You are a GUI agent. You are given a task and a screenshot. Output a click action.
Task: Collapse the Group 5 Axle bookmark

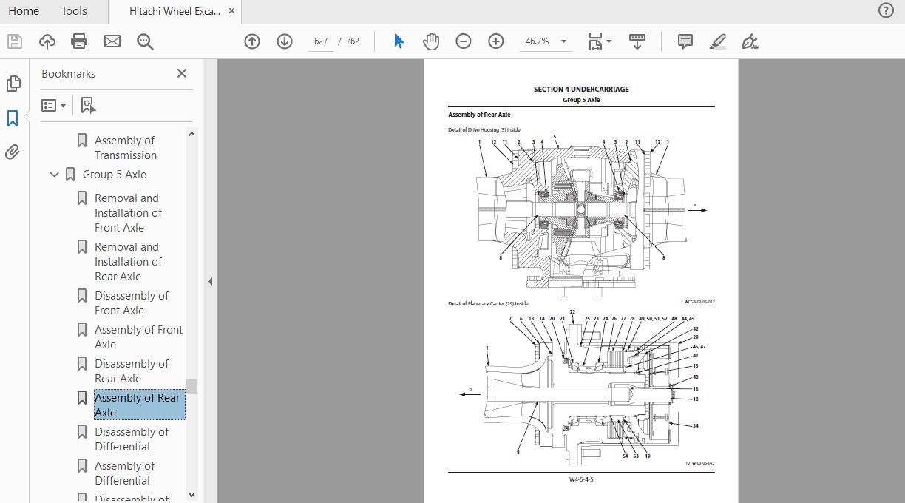coord(54,174)
